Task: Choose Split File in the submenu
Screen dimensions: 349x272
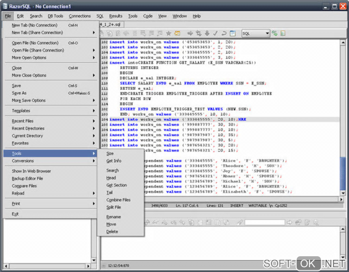Action: point(114,207)
